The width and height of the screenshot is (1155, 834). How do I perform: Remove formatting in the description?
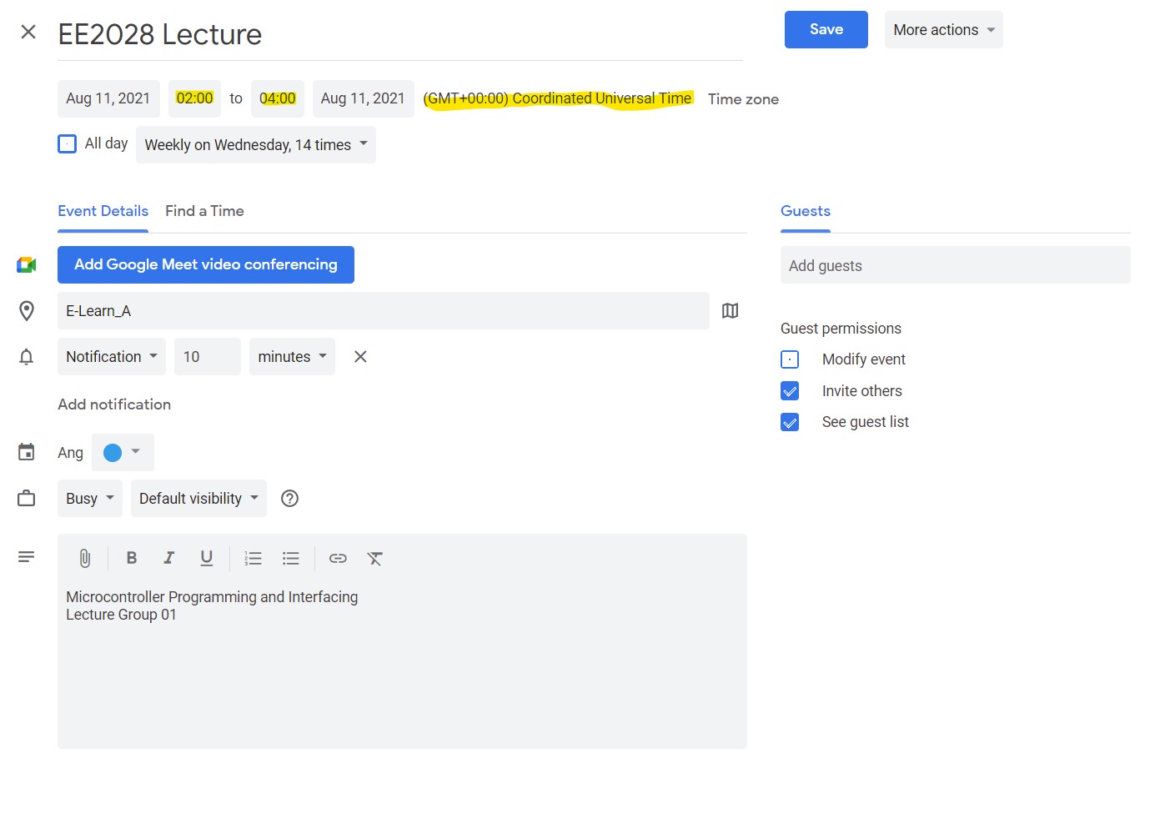point(374,558)
